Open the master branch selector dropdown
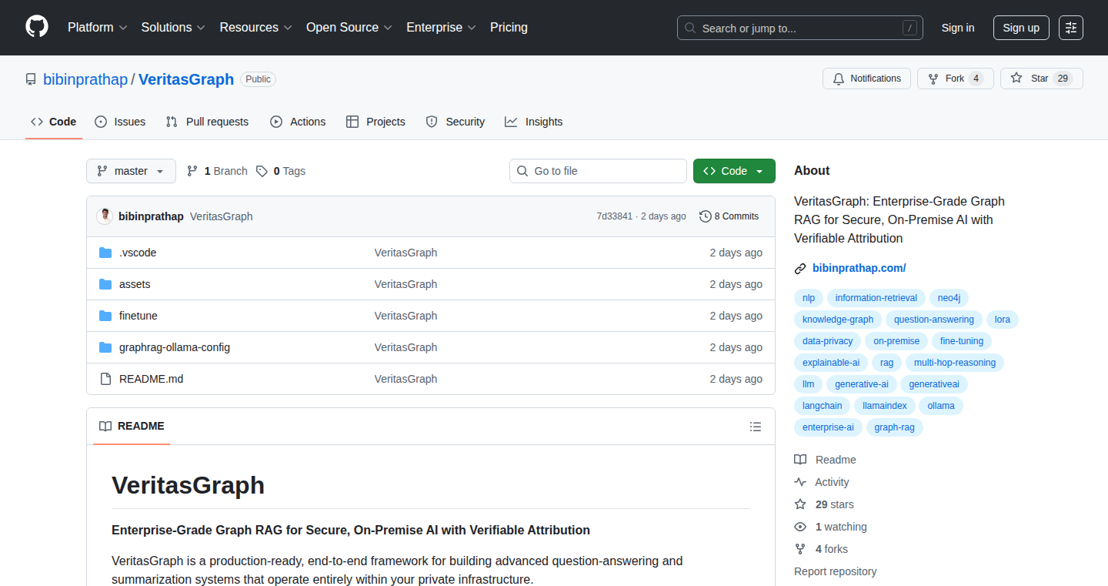The image size is (1108, 586). click(x=131, y=171)
